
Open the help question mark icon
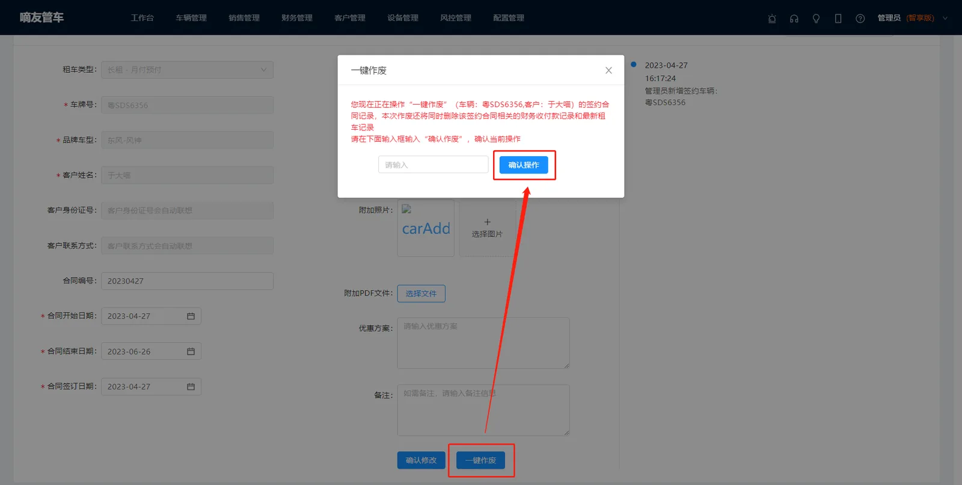(x=860, y=19)
